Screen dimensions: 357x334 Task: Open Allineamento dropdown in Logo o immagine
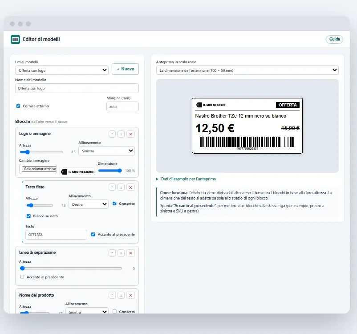pos(106,151)
